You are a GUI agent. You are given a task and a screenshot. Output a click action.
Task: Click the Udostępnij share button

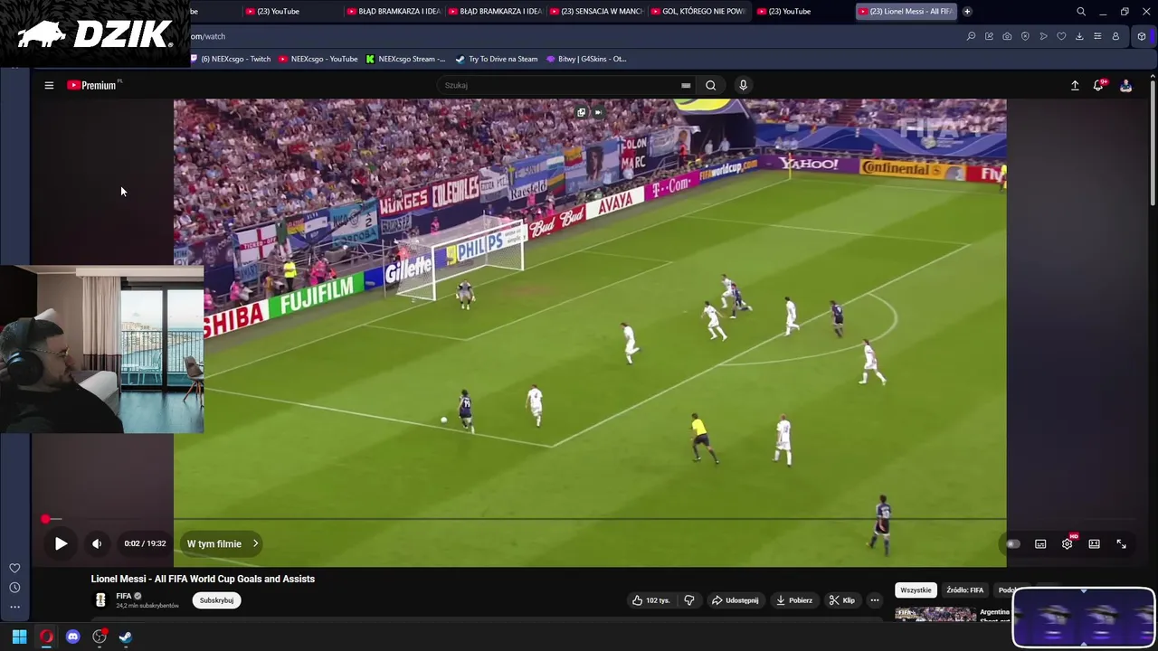pyautogui.click(x=735, y=600)
